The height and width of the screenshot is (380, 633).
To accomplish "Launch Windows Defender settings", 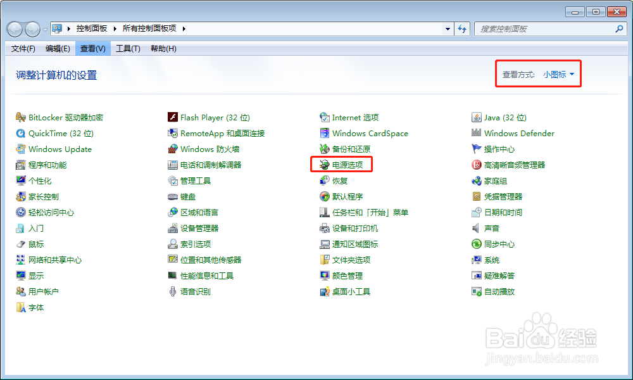I will [x=519, y=133].
